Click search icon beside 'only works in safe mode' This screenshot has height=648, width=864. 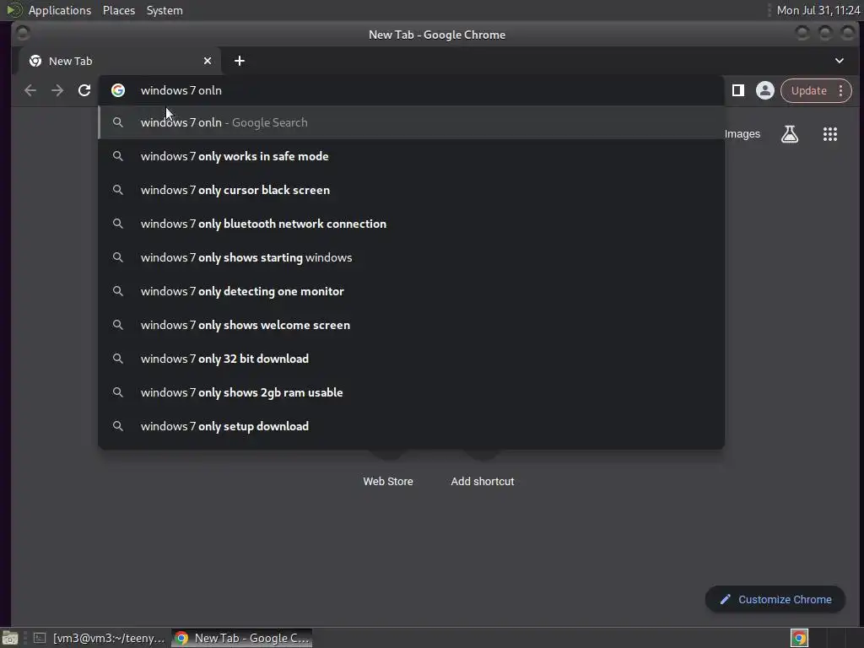tap(118, 156)
